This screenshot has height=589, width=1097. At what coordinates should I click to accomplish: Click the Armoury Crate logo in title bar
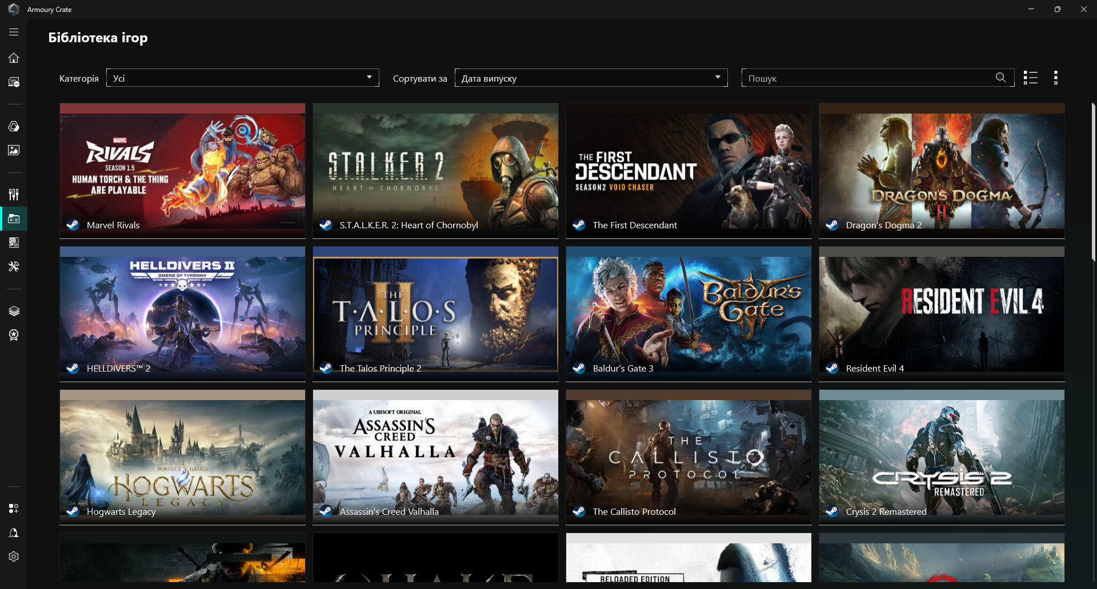pos(14,9)
